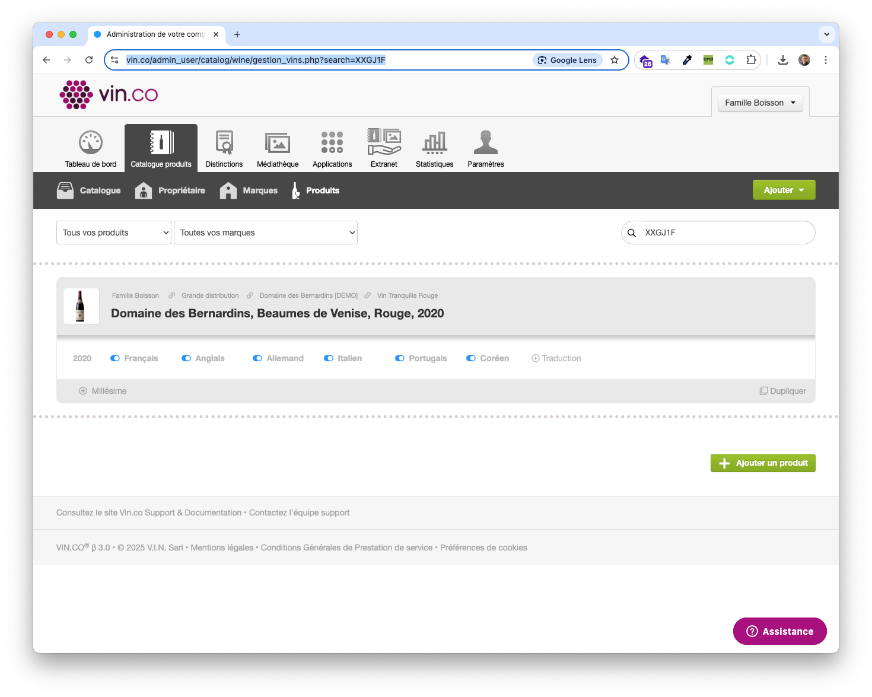Click the Ajouter un produit button

(x=763, y=463)
